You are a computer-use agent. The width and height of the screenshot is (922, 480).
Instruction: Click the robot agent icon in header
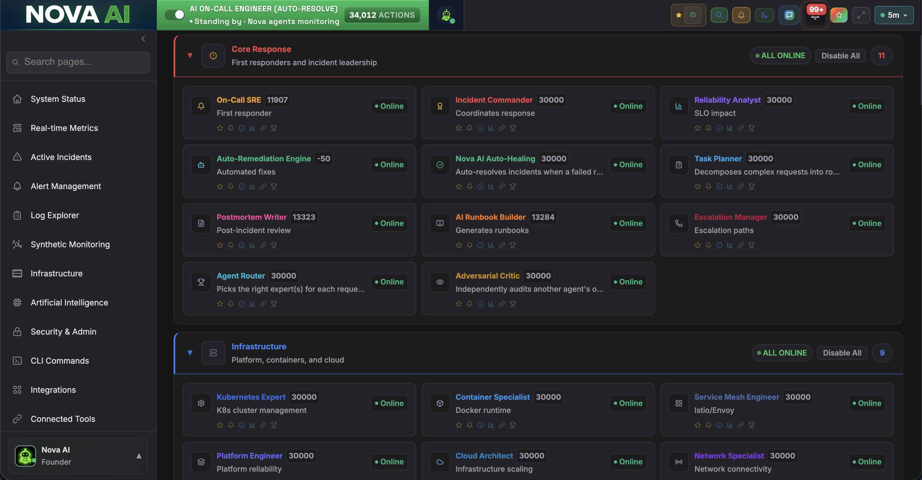click(446, 15)
